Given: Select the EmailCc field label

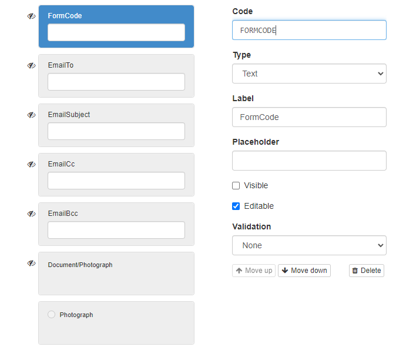Looking at the screenshot, I should (x=61, y=164).
